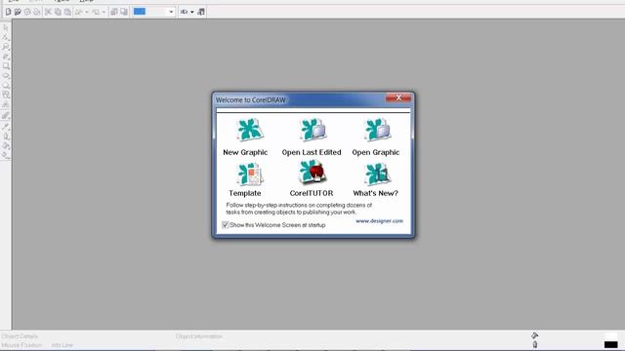
Task: Open the Outline tool flyout in toolbox
Action: 6,136
